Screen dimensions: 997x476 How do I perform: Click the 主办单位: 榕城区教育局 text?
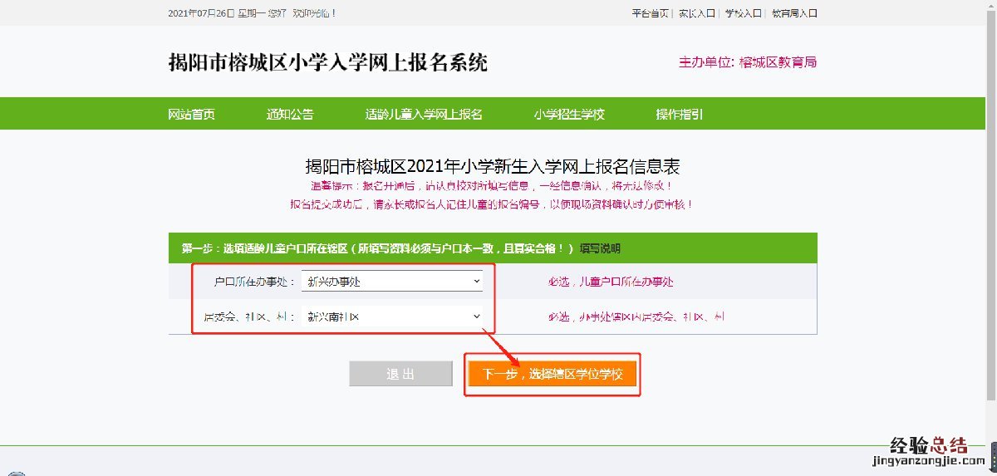[748, 62]
